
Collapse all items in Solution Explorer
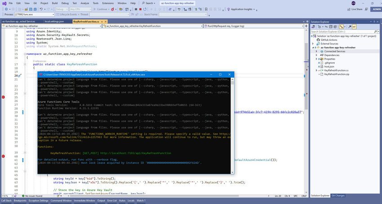(x=331, y=27)
